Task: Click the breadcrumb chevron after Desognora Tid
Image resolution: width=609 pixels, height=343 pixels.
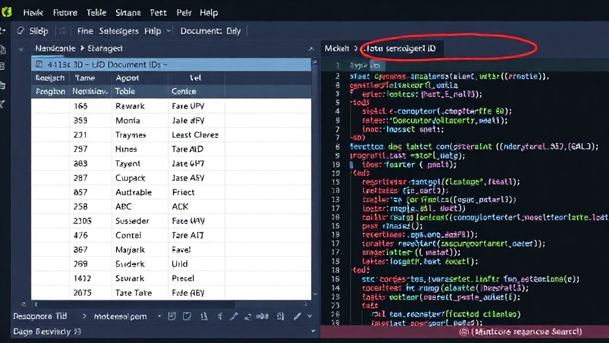Action: tap(84, 317)
